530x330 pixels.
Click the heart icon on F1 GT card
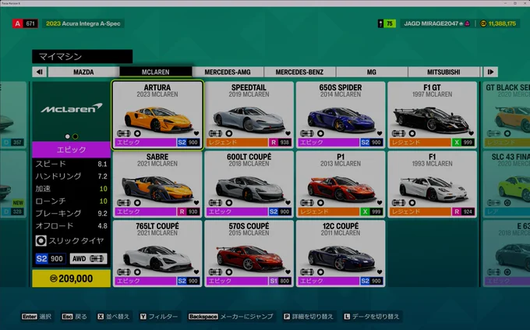coord(472,133)
